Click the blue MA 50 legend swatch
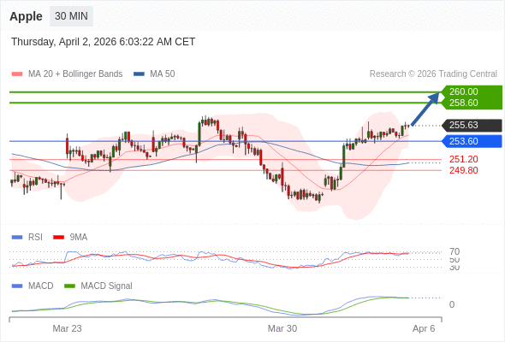505x342 pixels. pyautogui.click(x=139, y=74)
